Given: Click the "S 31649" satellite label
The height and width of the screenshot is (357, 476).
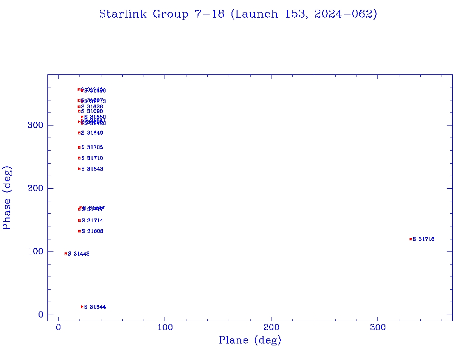Looking at the screenshot, I should (x=93, y=133).
